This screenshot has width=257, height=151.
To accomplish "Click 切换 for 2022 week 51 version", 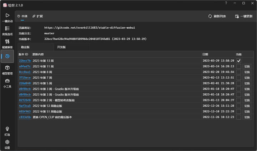I will [247, 111].
